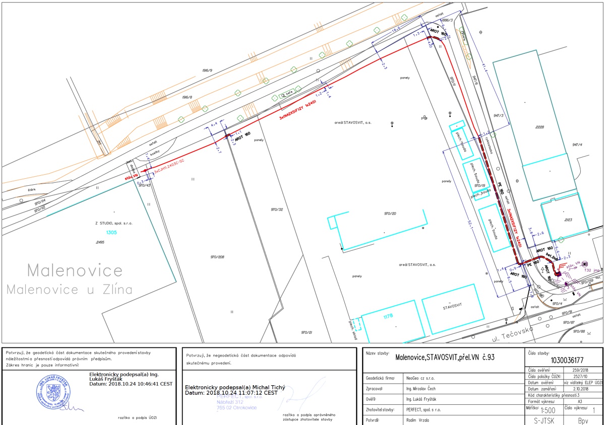Click Ing. Lukáš Fryšták electronic signature text
This screenshot has width=605, height=425.
pos(131,379)
